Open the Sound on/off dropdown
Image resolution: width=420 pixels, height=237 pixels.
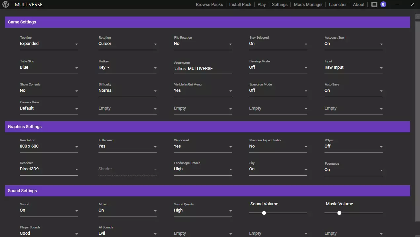pos(49,210)
